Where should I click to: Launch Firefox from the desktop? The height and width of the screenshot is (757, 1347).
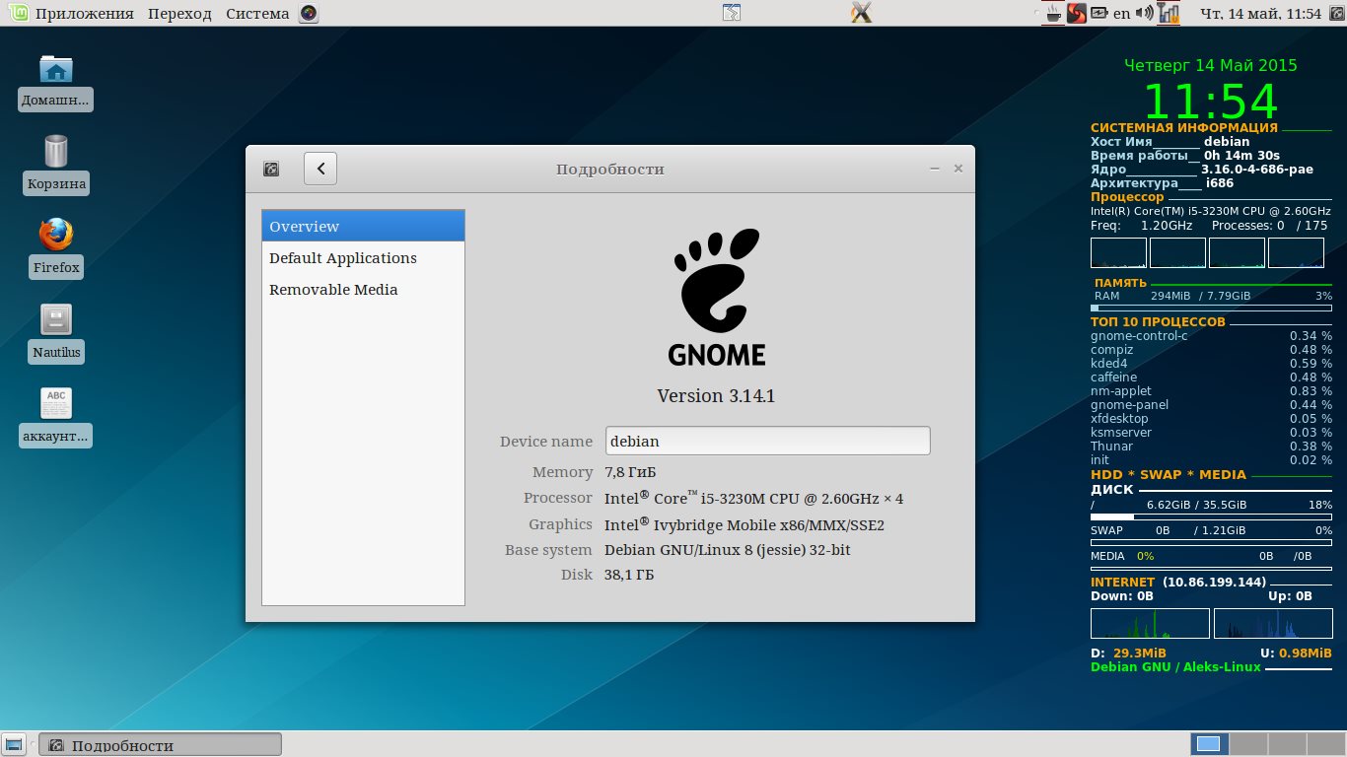(x=56, y=237)
